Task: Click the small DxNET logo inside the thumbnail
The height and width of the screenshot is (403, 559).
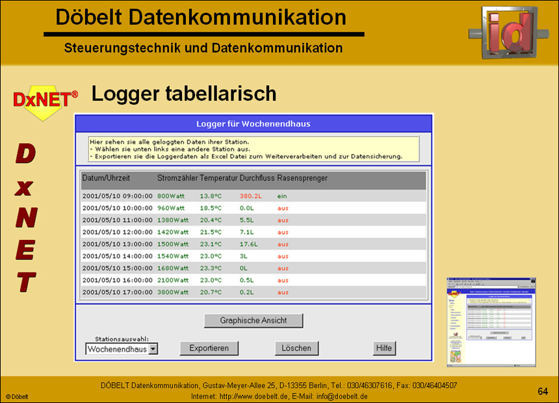Action: click(455, 294)
